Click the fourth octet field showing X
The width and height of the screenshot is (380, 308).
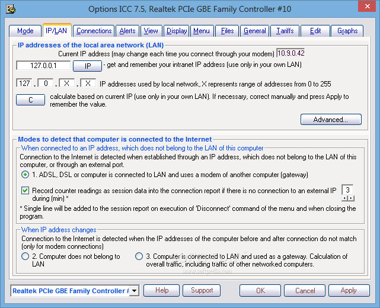(x=88, y=84)
